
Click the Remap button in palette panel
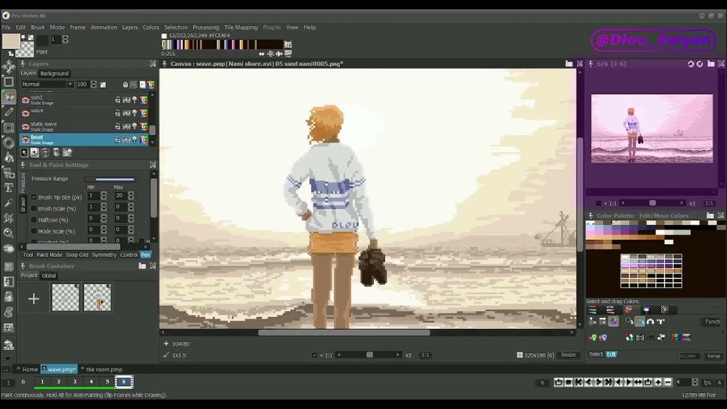(x=714, y=356)
